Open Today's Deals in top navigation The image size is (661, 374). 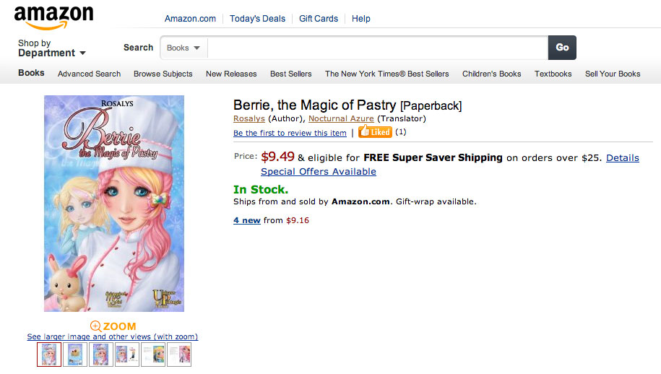pos(257,19)
